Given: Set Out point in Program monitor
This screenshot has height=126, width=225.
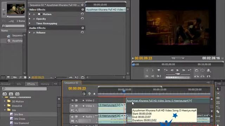Looking at the screenshot, I should click(153, 70).
